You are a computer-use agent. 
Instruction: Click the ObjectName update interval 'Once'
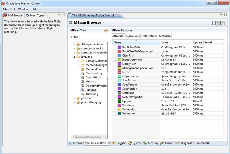[x=196, y=76]
